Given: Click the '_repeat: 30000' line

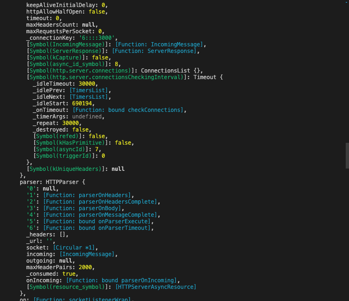Looking at the screenshot, I should pyautogui.click(x=57, y=123).
